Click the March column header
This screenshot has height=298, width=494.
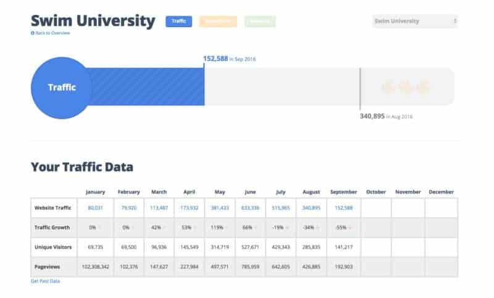(x=159, y=192)
